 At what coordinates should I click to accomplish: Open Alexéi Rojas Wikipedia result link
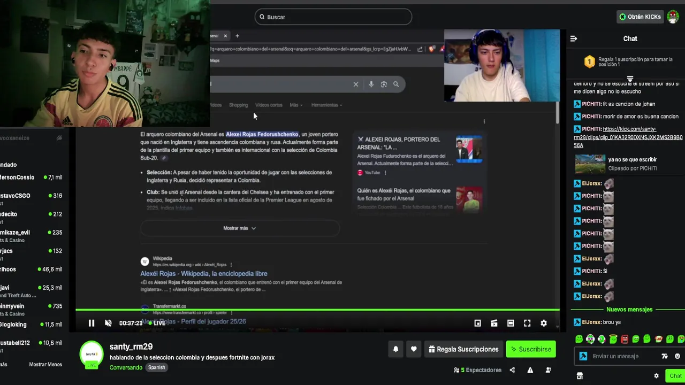(x=204, y=274)
